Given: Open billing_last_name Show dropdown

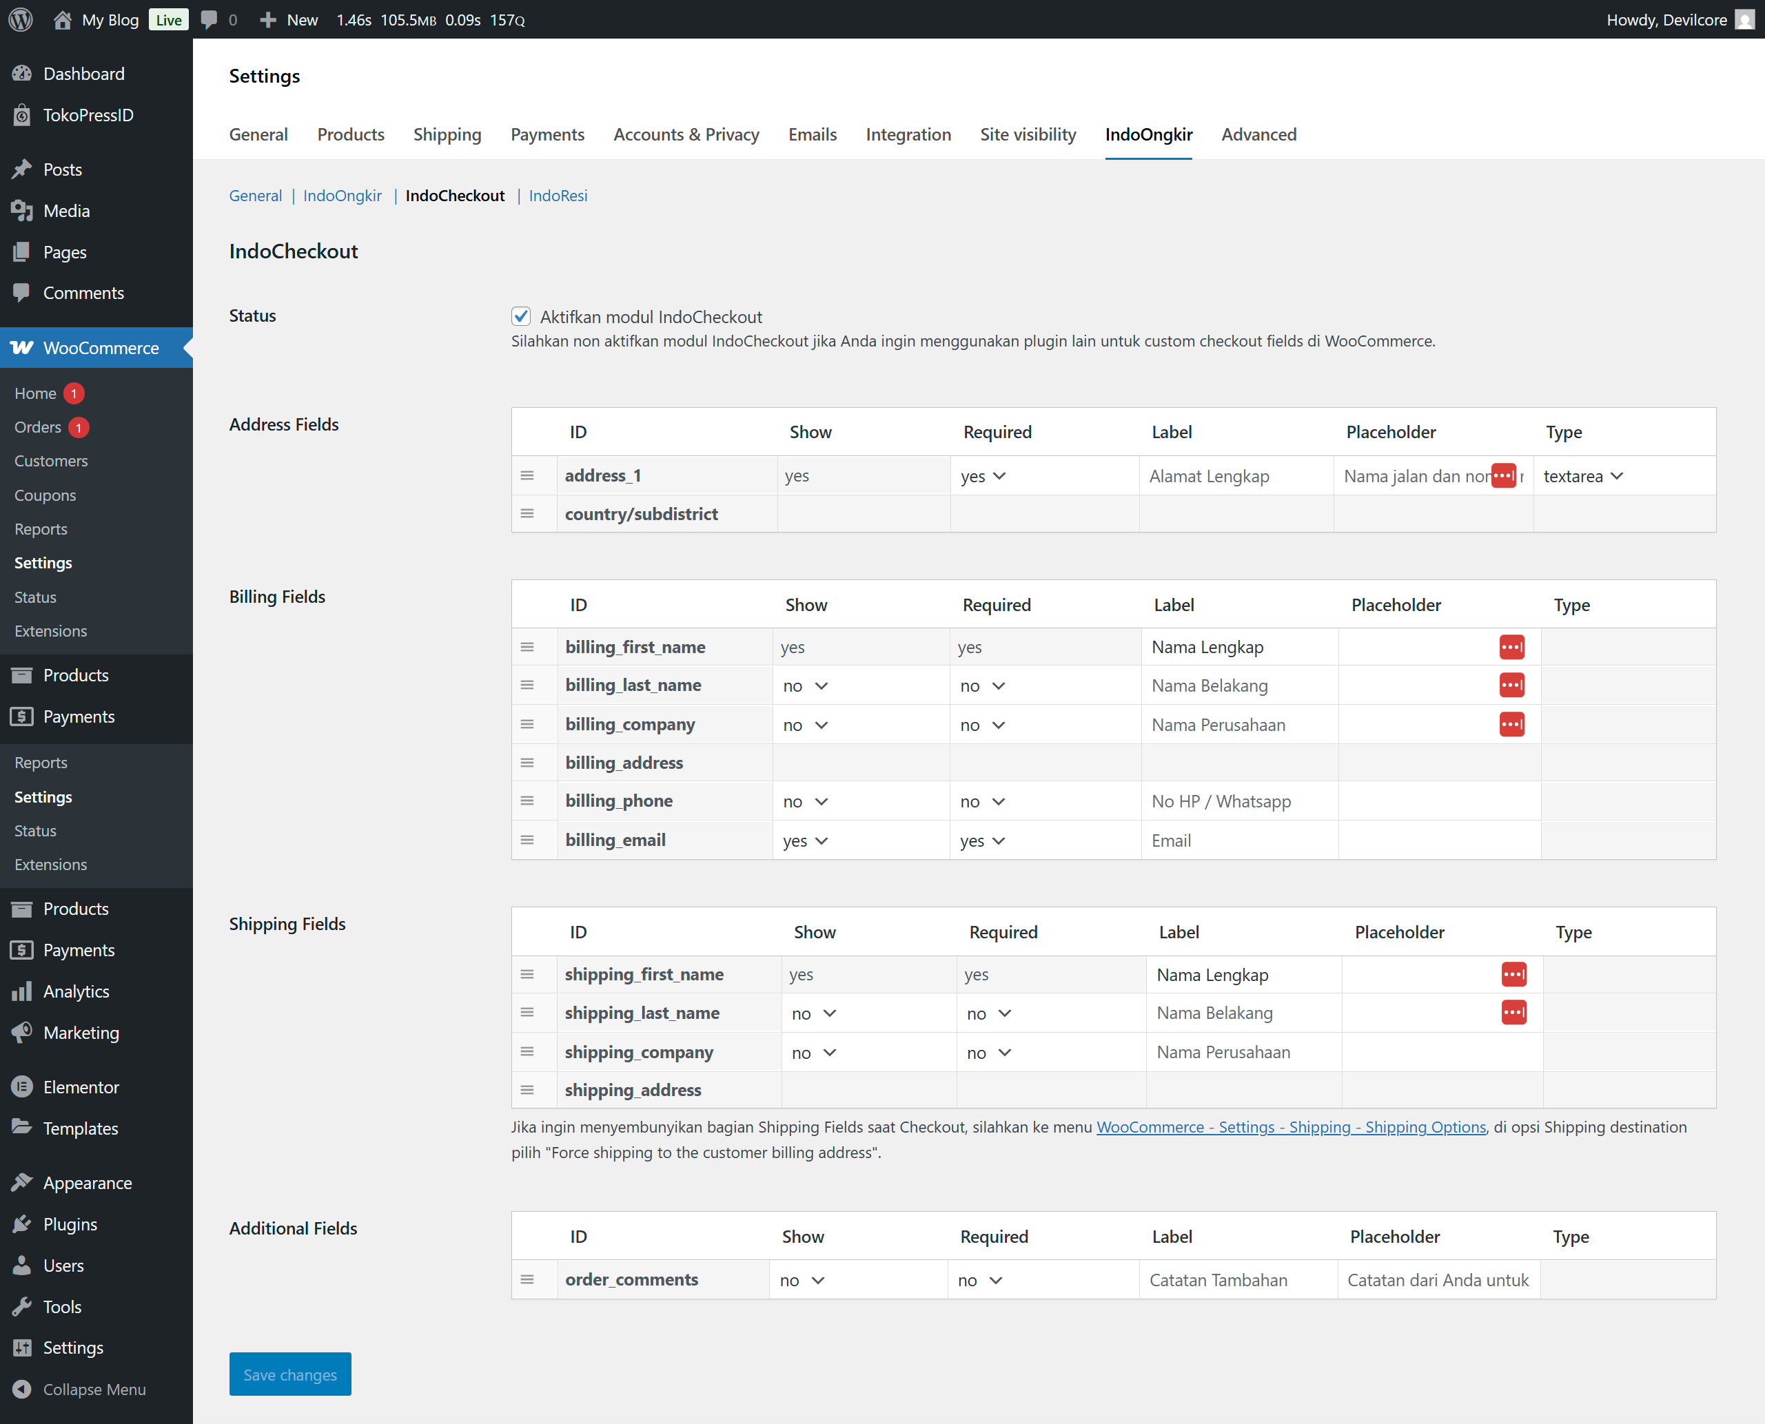Looking at the screenshot, I should click(x=806, y=685).
